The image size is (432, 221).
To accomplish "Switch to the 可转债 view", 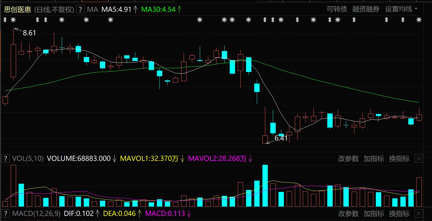I will [337, 9].
